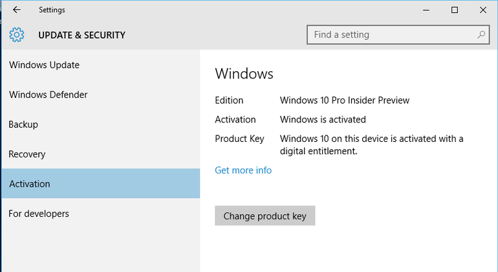Click the UPDATE & SECURITY header text
Screen dimensions: 498x272
pos(81,35)
